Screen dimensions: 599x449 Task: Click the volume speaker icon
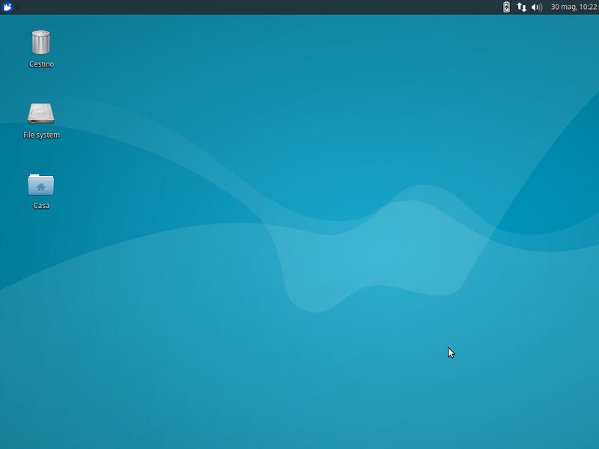(x=536, y=7)
